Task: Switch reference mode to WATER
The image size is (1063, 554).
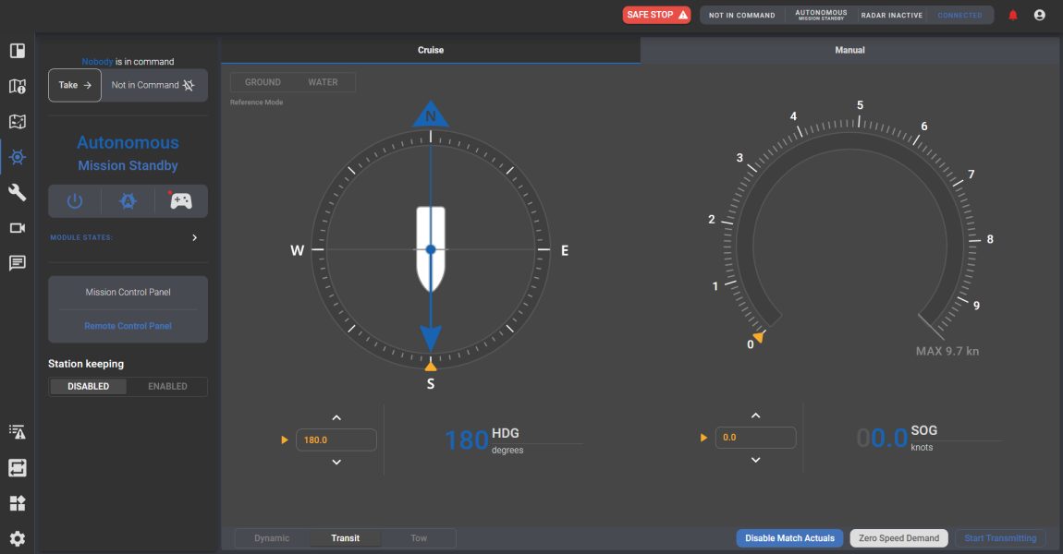Action: [323, 82]
